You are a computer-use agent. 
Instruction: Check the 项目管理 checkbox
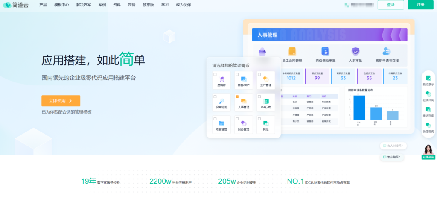tap(215, 119)
